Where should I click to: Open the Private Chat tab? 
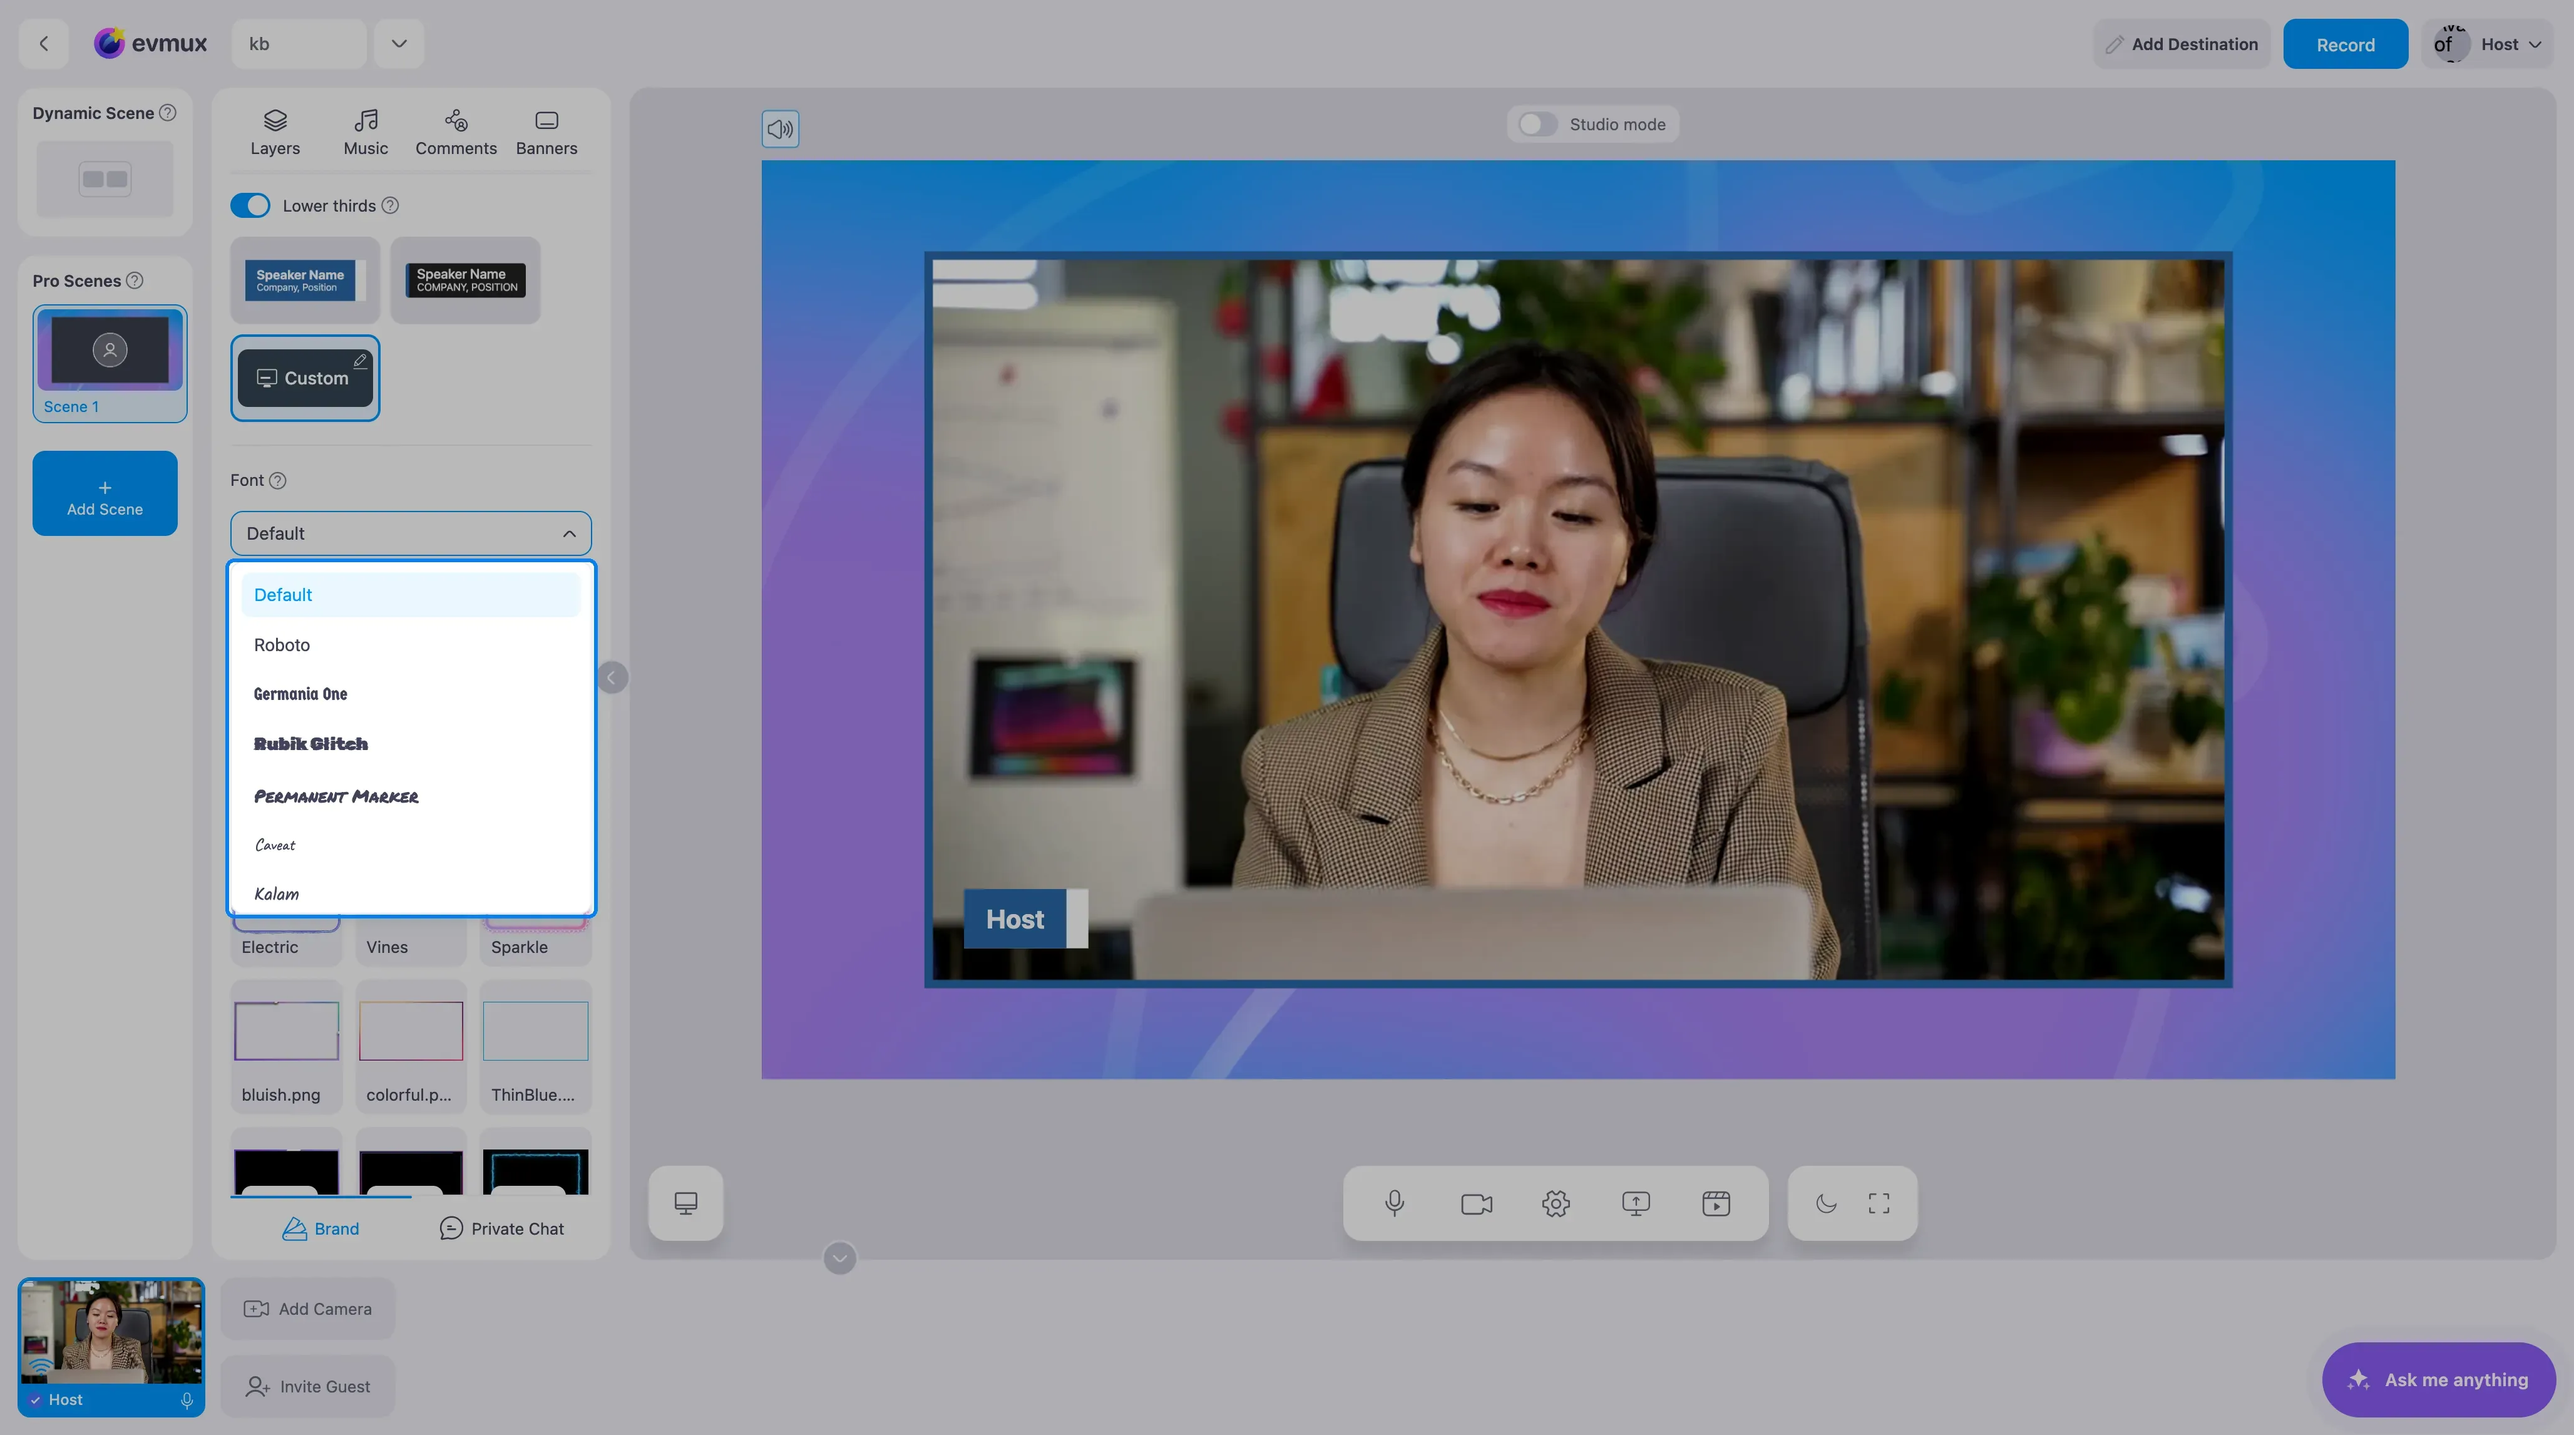(501, 1228)
